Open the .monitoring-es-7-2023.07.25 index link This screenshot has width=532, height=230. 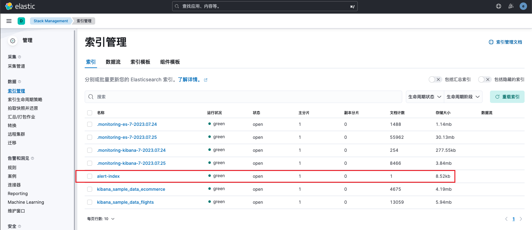pos(127,137)
